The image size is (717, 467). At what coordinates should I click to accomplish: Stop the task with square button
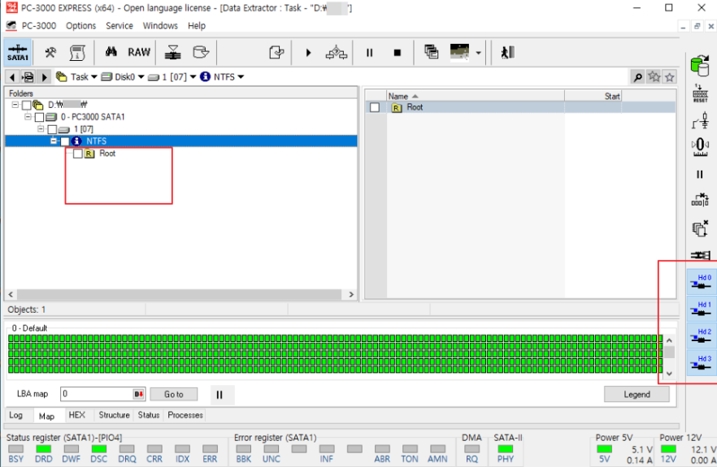pos(397,53)
